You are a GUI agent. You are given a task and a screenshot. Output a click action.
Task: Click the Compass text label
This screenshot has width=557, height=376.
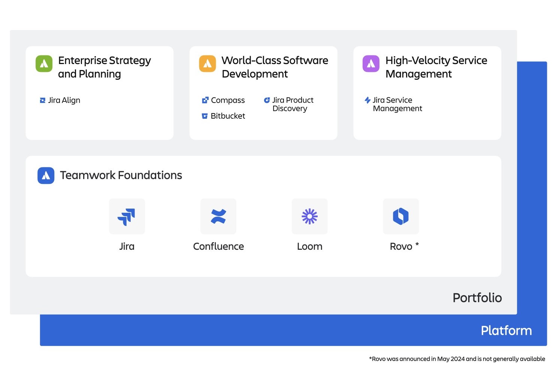228,100
